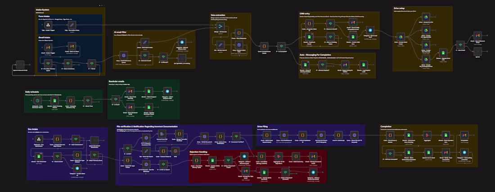Image resolution: width=495 pixels, height=192 pixels.
Task: Click the AI email filter note title
Action: pos(120,32)
